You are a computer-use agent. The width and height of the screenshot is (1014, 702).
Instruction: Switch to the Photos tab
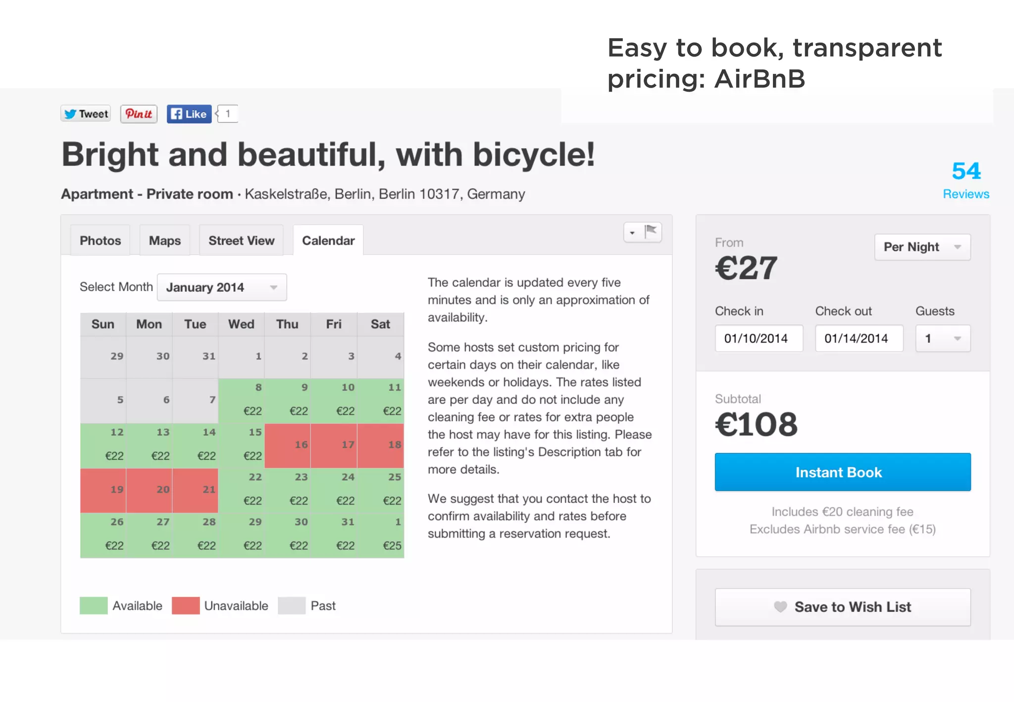pyautogui.click(x=101, y=240)
